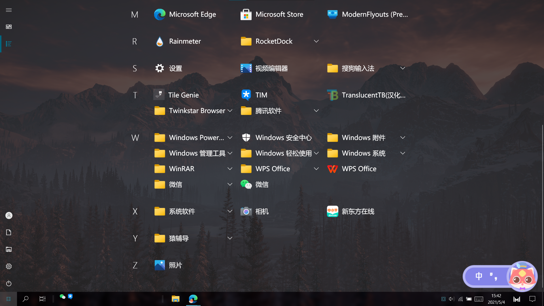Toggle the Chinese/English 中 input mode

479,276
